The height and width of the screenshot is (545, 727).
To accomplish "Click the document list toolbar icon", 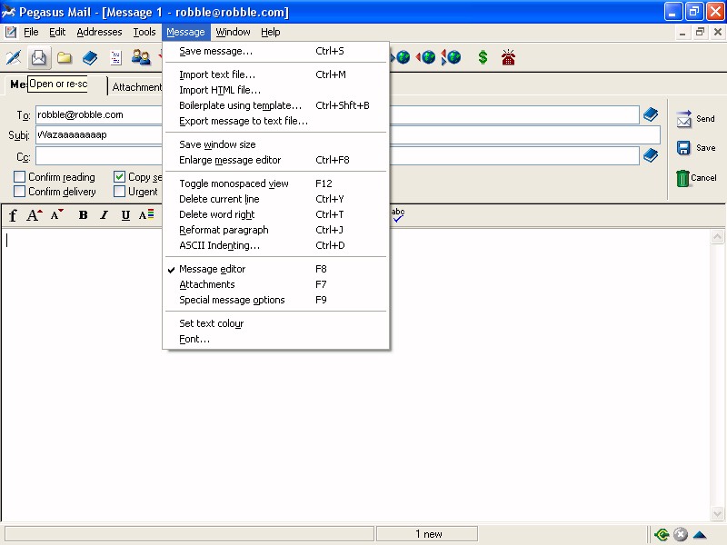I will click(x=115, y=57).
